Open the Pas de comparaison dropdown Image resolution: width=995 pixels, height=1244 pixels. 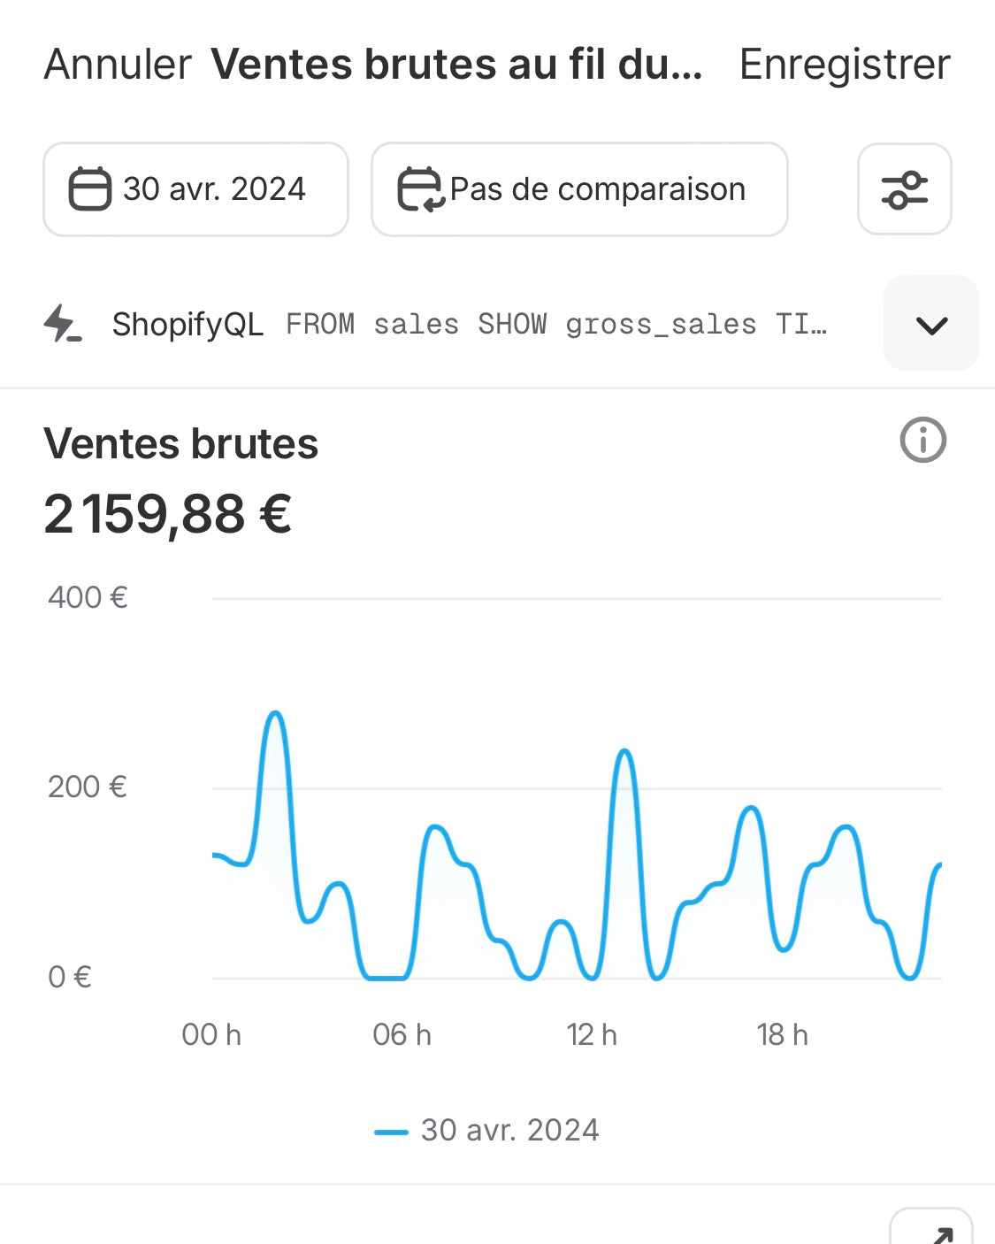[x=579, y=189]
